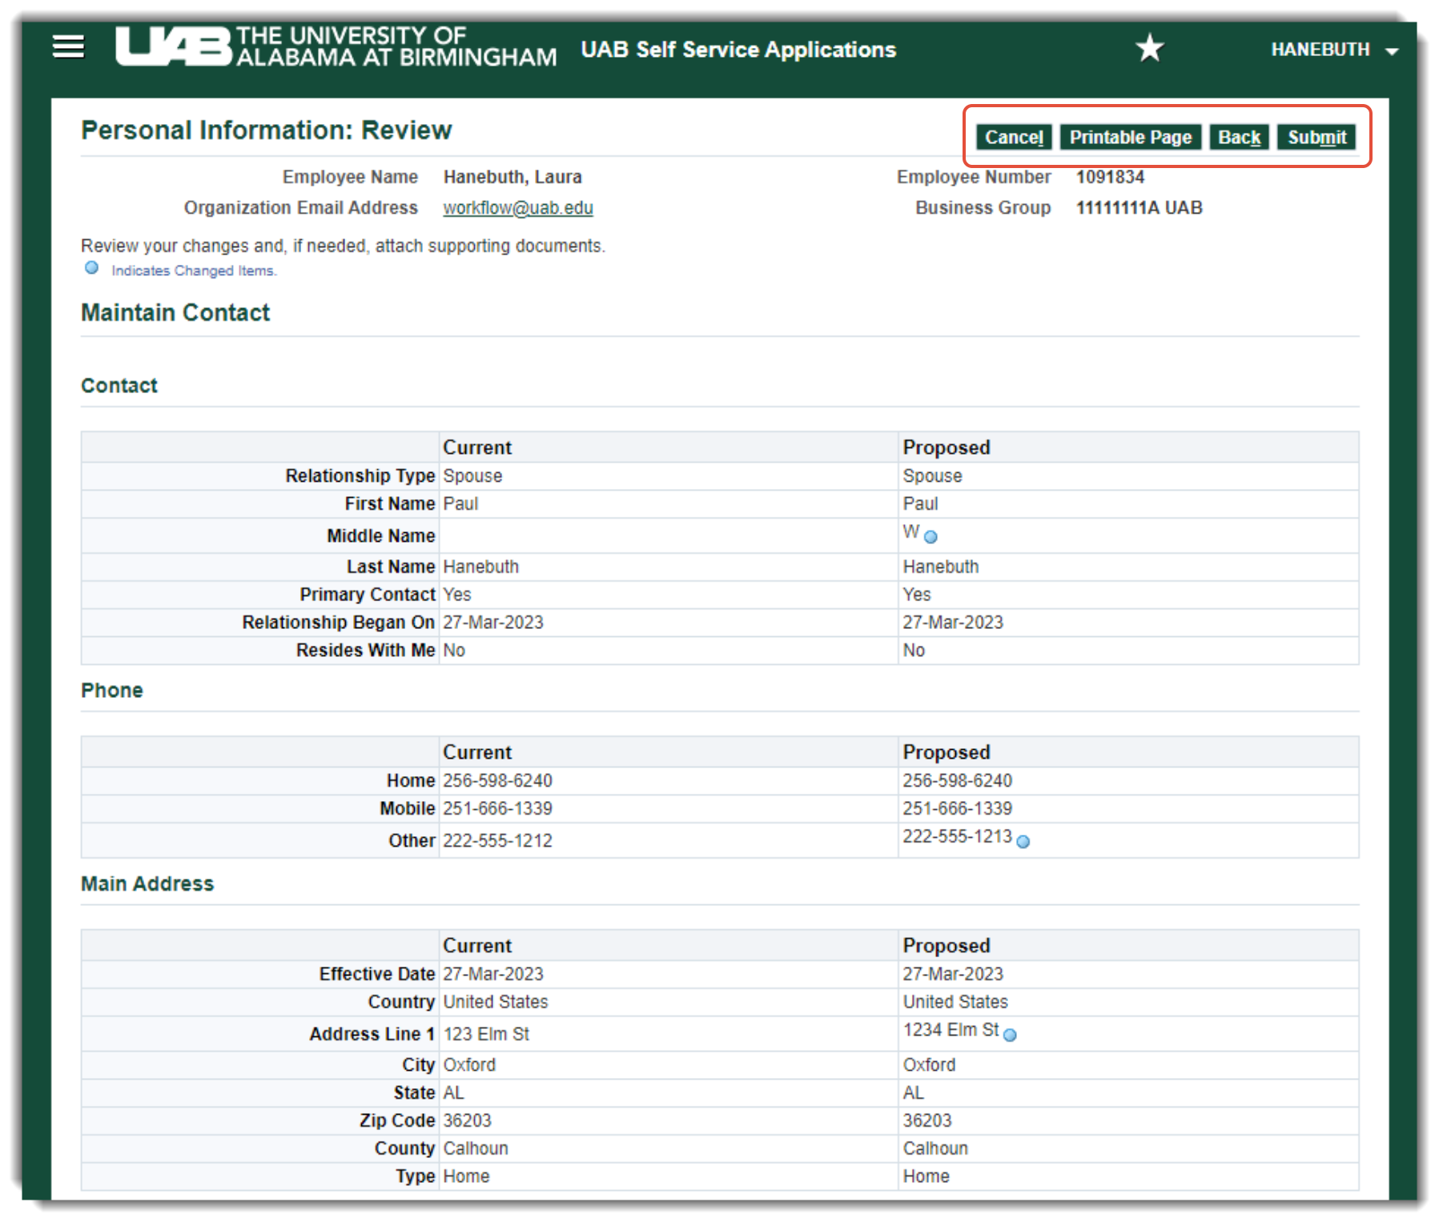Image resolution: width=1439 pixels, height=1222 pixels.
Task: Click the blue dot in Indicates Changed Items legend
Action: point(92,268)
